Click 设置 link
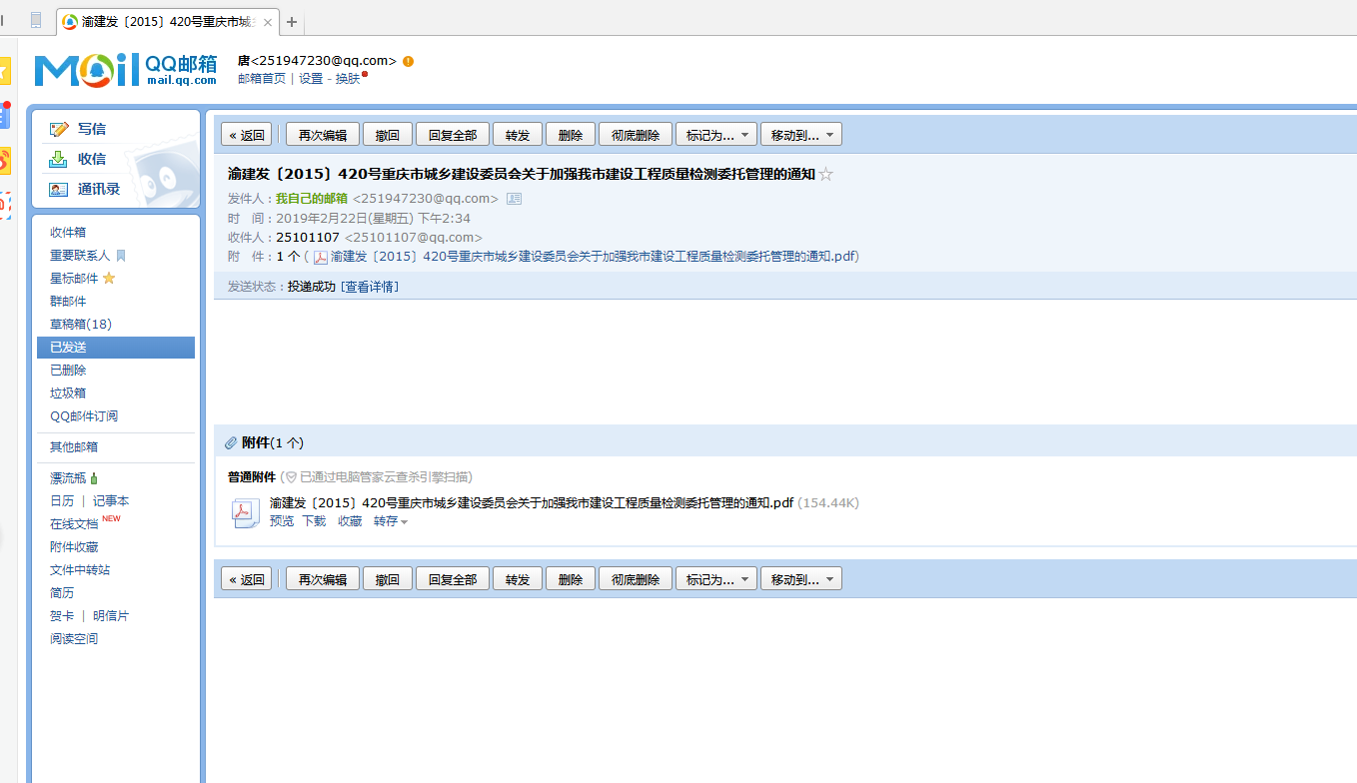The height and width of the screenshot is (783, 1357). tap(311, 79)
